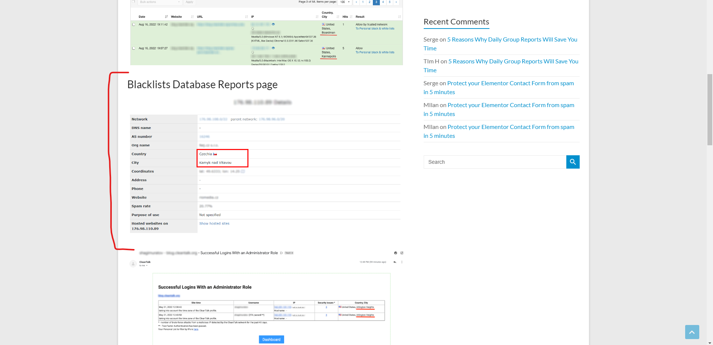This screenshot has height=345, width=713.
Task: Click eye icon in Kannapolis row
Action: coord(273,48)
